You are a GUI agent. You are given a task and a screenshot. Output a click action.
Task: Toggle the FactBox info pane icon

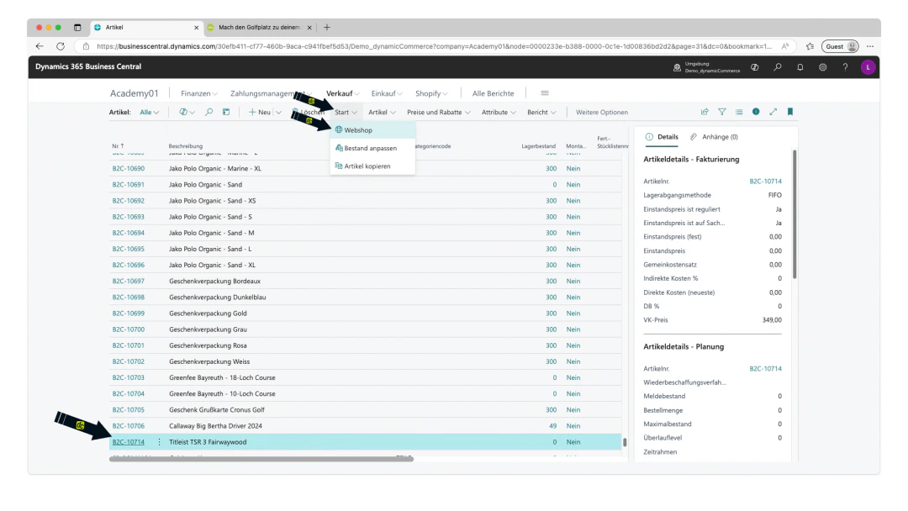tap(756, 112)
